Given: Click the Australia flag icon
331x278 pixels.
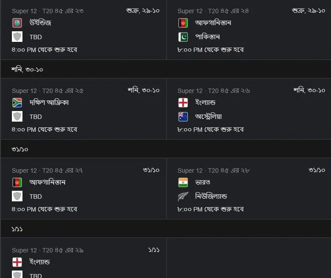Looking at the screenshot, I should 183,117.
